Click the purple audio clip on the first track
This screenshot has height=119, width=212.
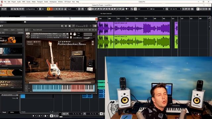(x=142, y=28)
